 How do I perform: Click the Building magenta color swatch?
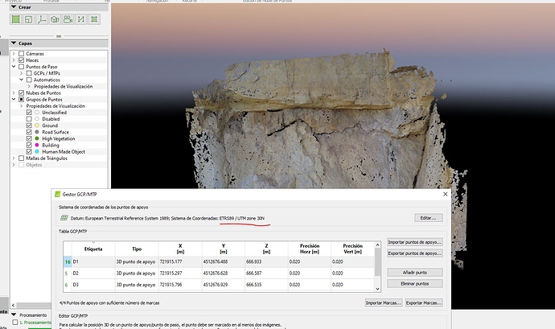pos(38,145)
